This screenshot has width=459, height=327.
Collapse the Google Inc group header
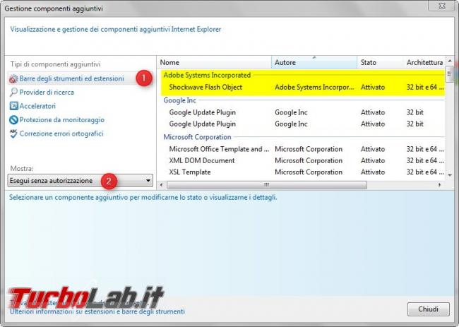coord(180,100)
